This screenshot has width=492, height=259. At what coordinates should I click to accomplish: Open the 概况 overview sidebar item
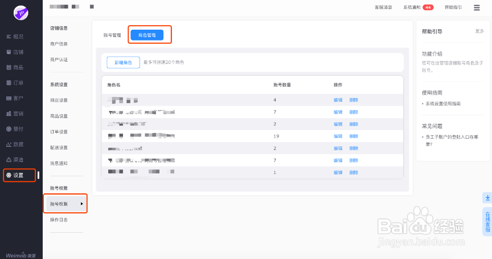click(15, 37)
